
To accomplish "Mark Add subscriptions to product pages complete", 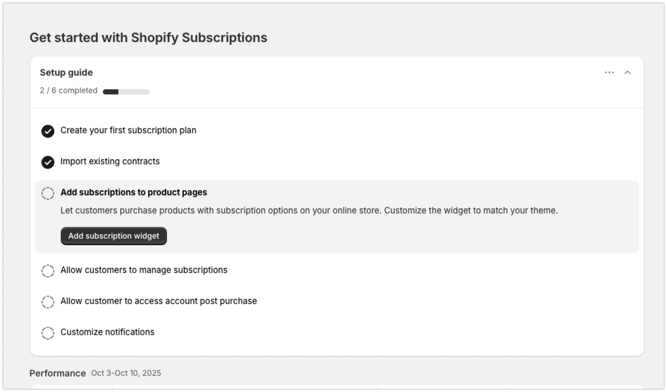I will pos(48,193).
